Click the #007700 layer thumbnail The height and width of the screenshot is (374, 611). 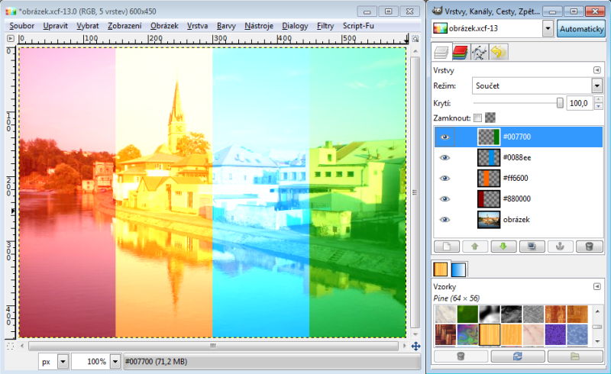(489, 137)
